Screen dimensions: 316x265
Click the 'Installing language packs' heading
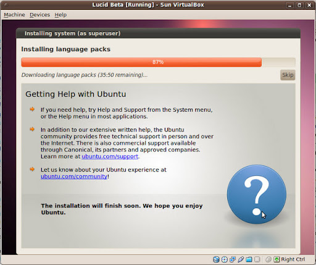[x=66, y=49]
